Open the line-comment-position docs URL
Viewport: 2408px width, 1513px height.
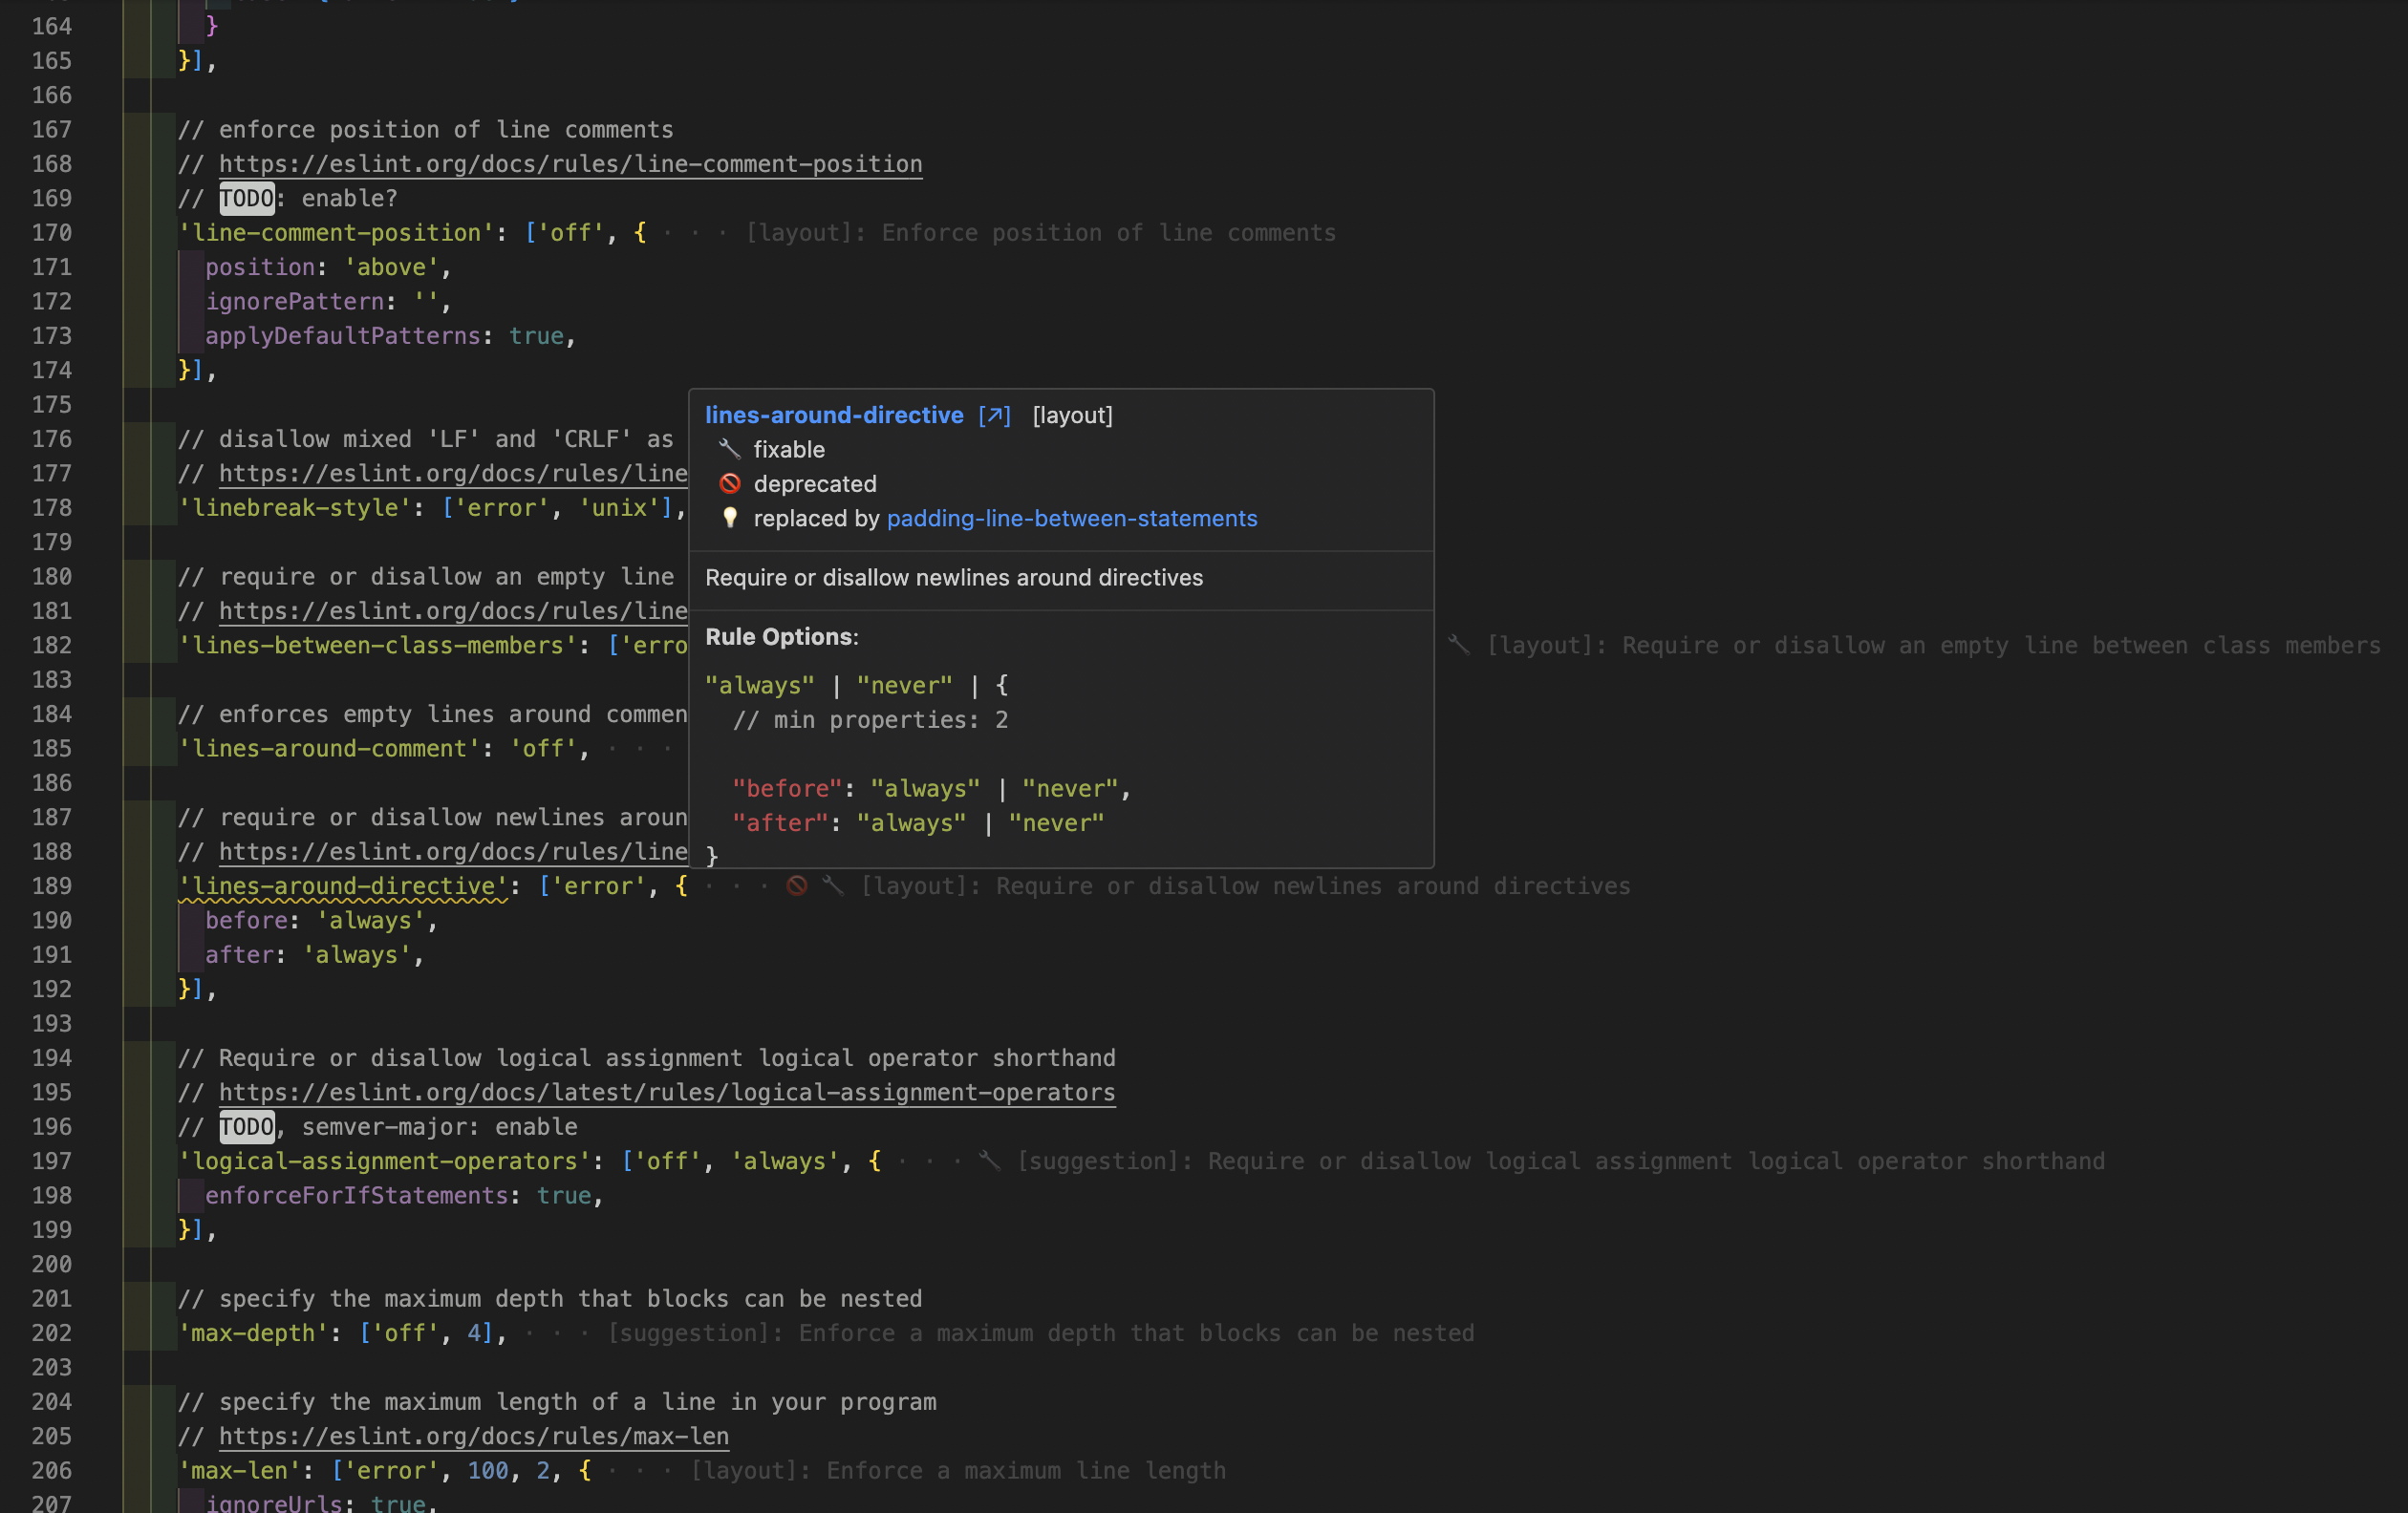pos(570,164)
